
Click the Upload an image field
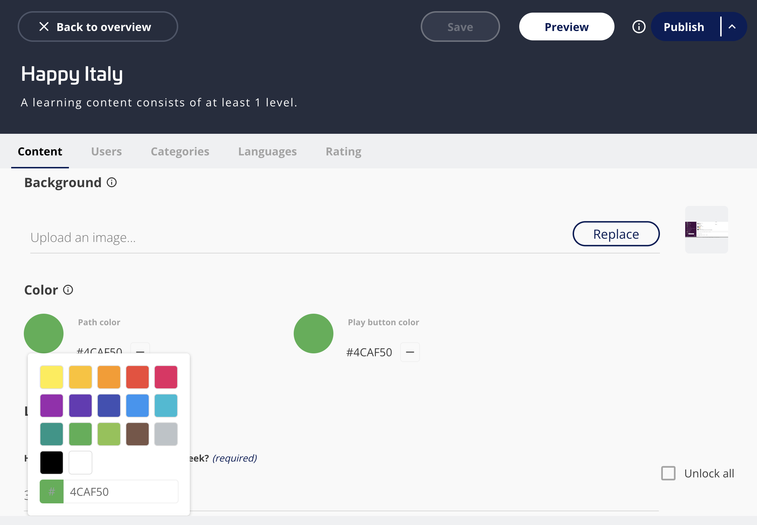click(299, 238)
